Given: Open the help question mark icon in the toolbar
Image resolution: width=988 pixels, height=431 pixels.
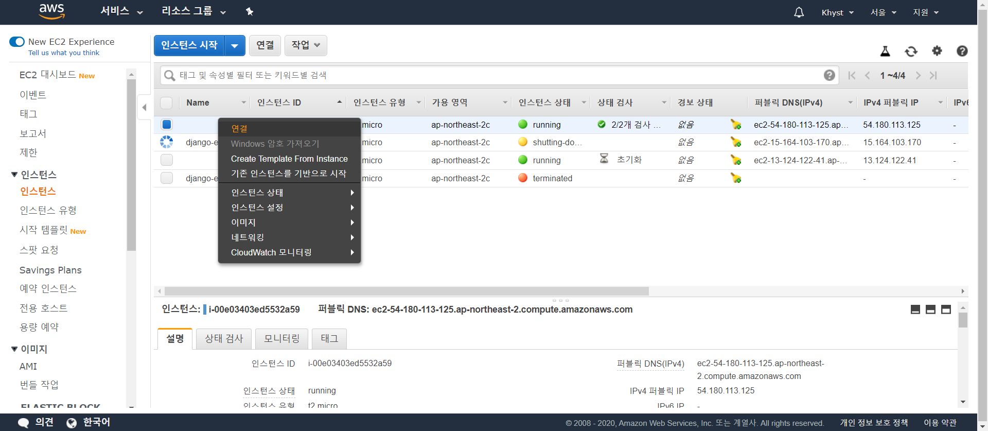Looking at the screenshot, I should click(x=962, y=51).
